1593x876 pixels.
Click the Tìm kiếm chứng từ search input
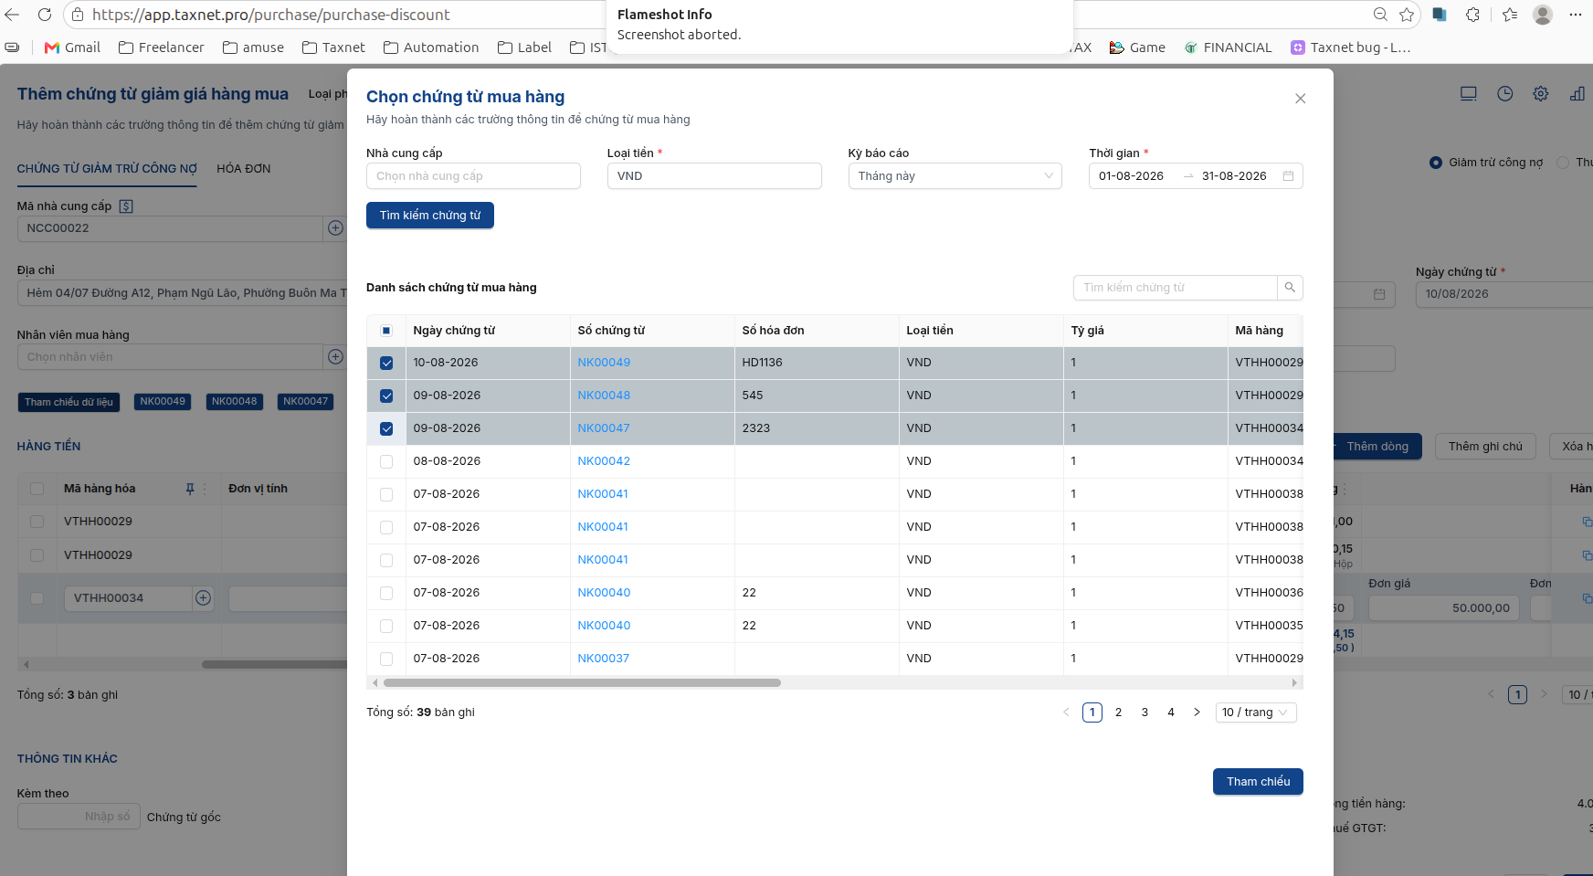coord(1176,288)
